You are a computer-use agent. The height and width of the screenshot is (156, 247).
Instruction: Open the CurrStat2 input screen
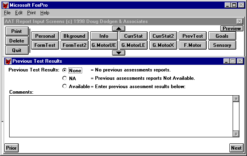163,36
